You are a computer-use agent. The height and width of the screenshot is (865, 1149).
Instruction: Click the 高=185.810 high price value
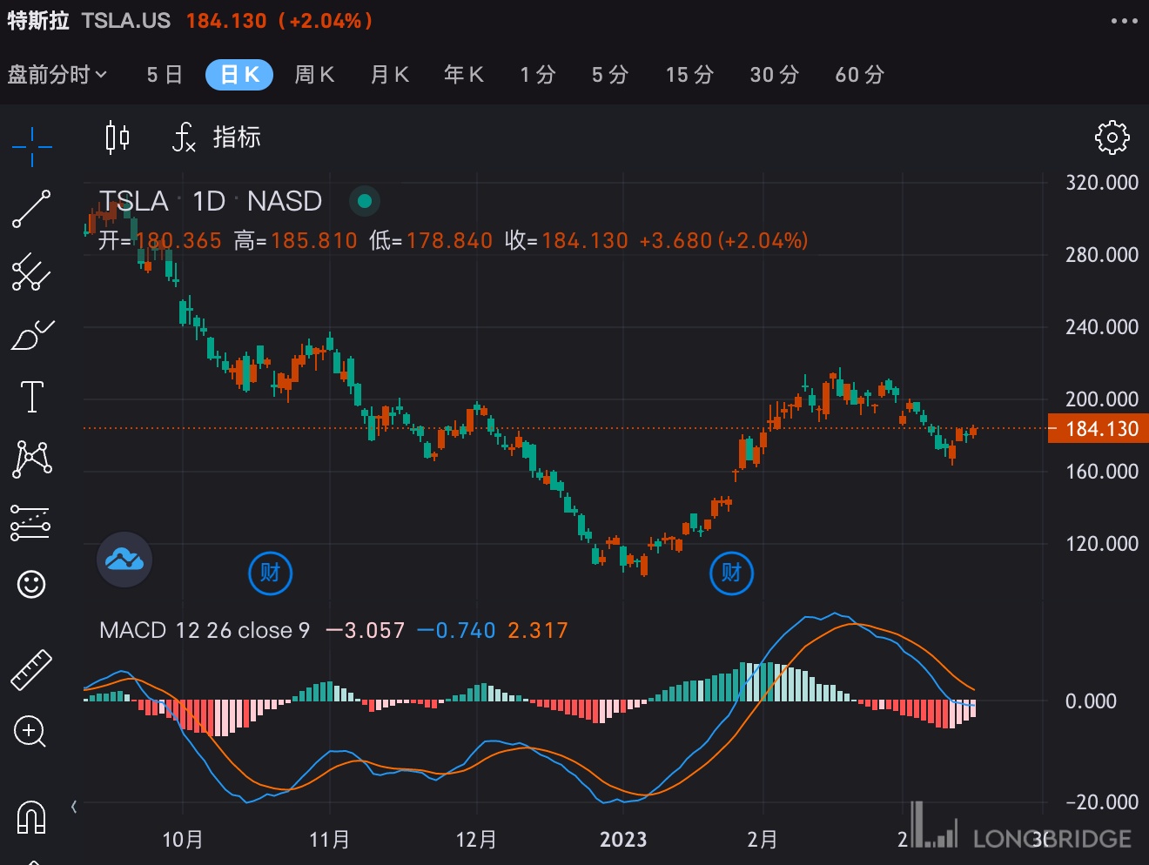click(296, 240)
